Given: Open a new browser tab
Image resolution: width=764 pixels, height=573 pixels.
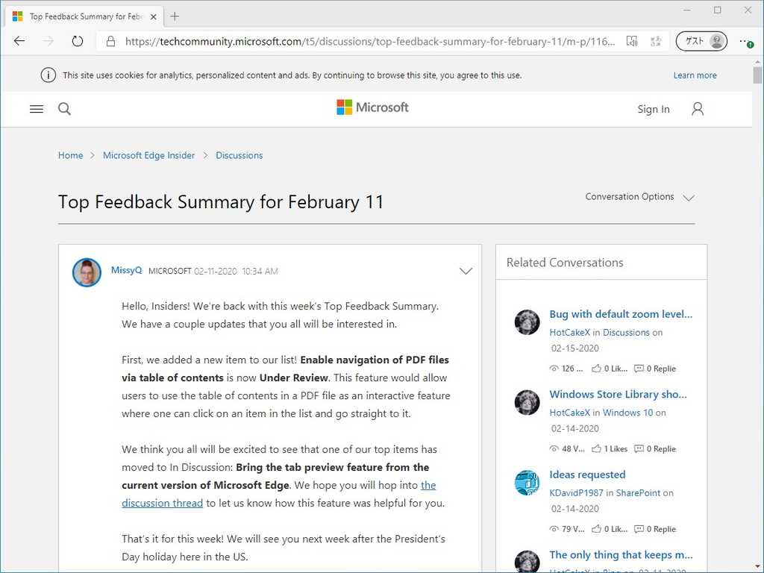Looking at the screenshot, I should tap(175, 15).
